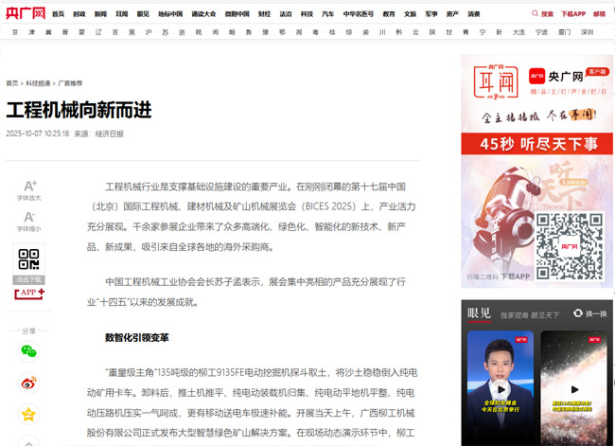Open the 45秒 听尽天下事 banner ad
This screenshot has width=615, height=446.
click(537, 144)
